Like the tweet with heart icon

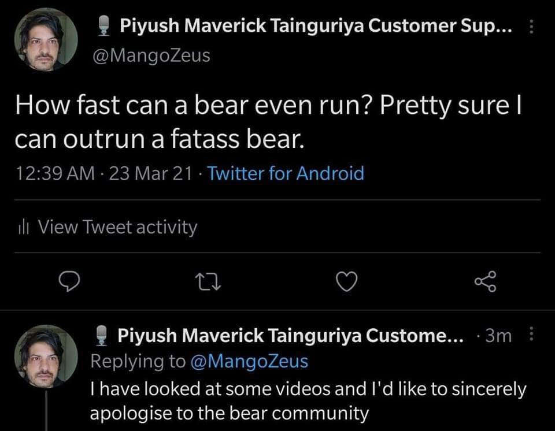(x=346, y=281)
